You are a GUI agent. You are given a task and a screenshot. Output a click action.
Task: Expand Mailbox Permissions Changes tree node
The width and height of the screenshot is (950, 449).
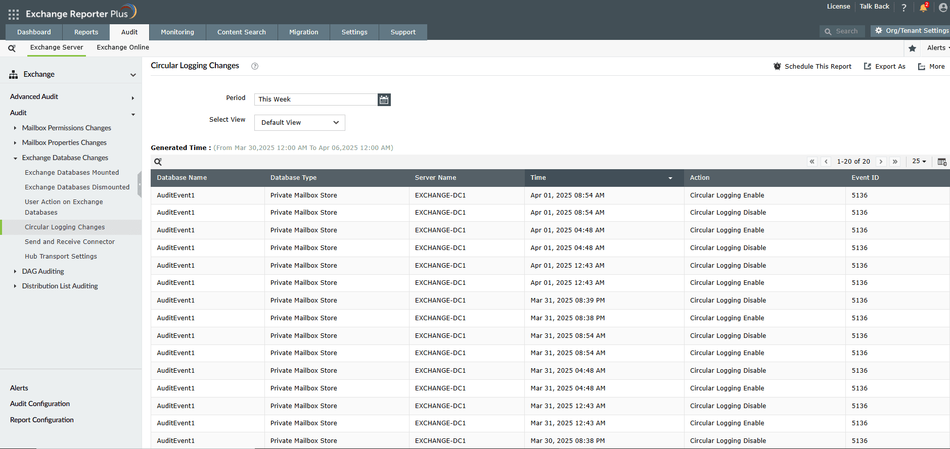click(x=15, y=128)
